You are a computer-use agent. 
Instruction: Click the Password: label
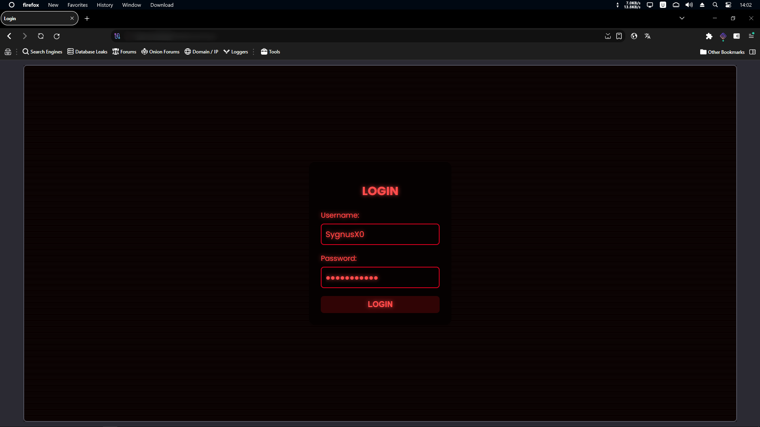pos(339,258)
